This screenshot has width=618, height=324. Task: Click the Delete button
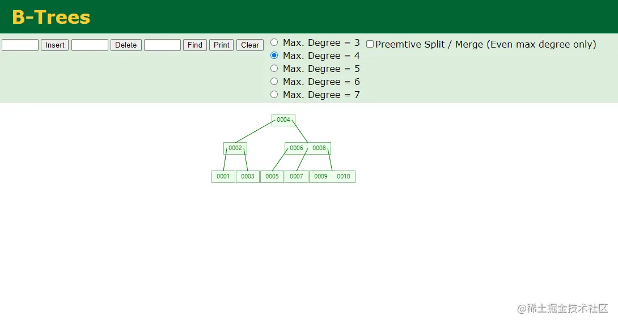pyautogui.click(x=126, y=45)
